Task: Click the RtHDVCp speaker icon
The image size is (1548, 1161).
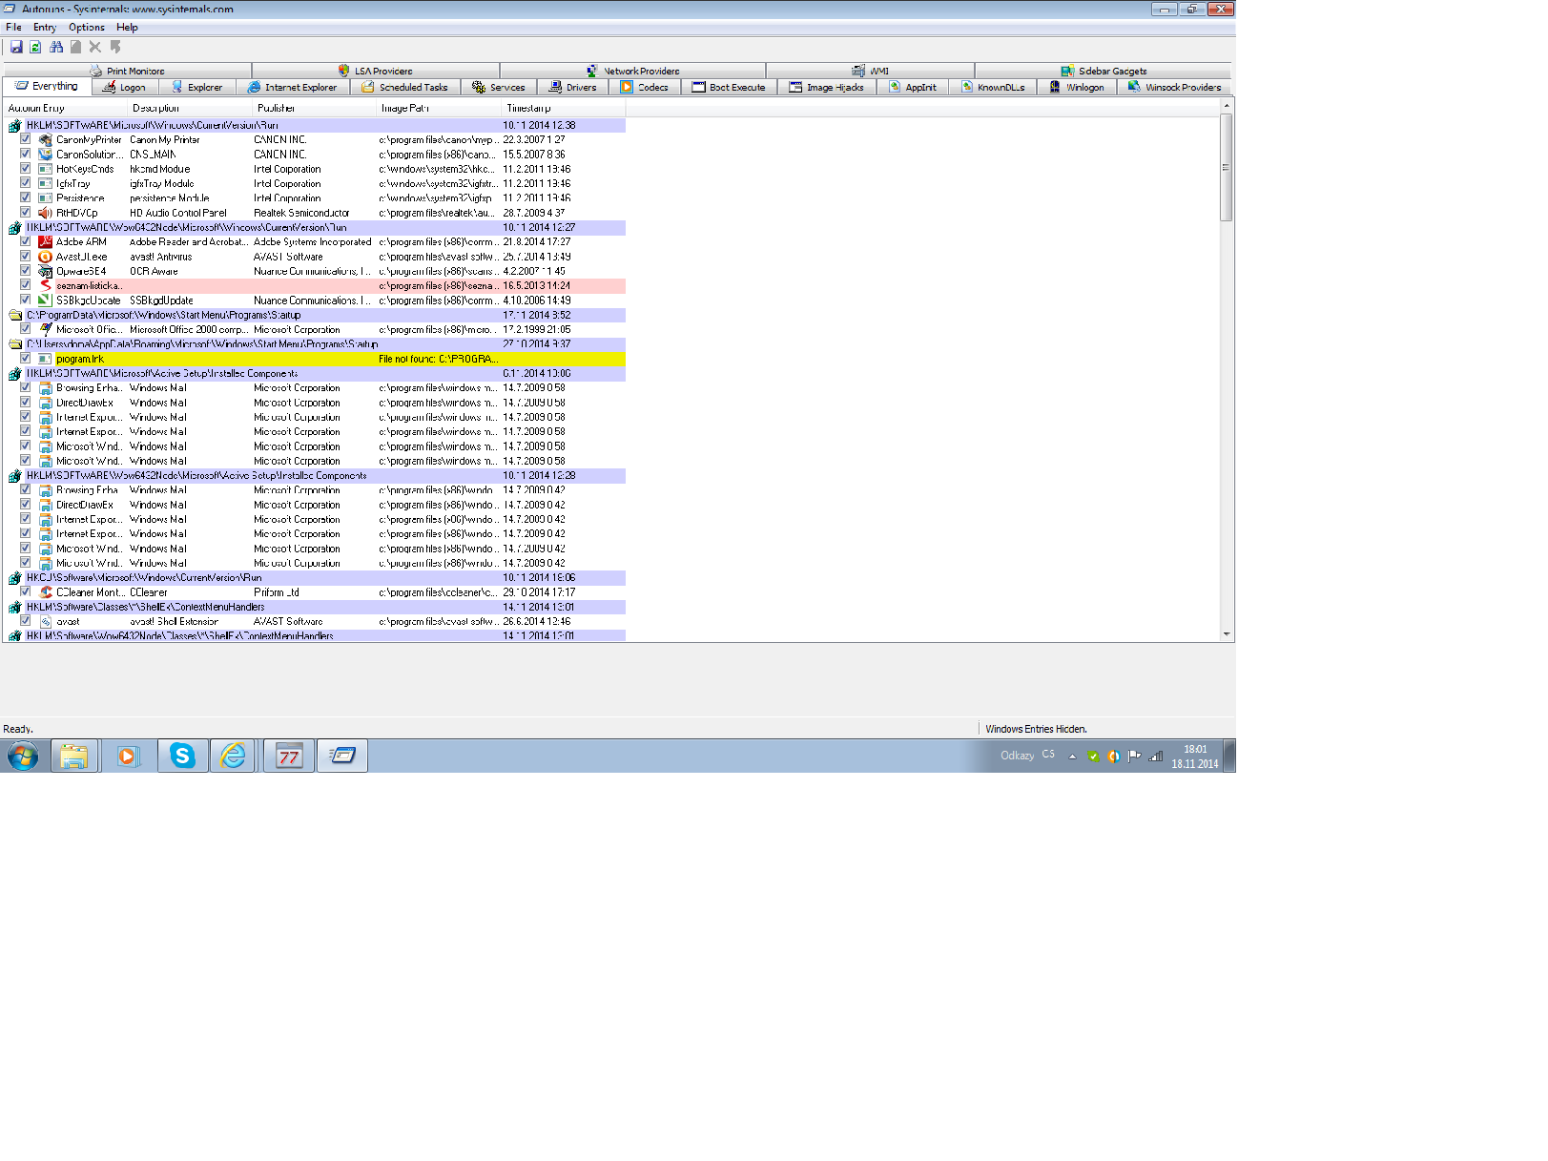Action: click(45, 213)
